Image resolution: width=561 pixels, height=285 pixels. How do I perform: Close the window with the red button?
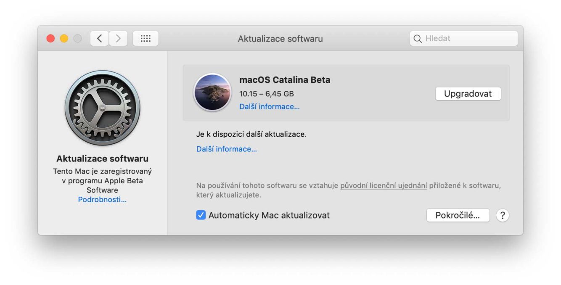pos(50,39)
